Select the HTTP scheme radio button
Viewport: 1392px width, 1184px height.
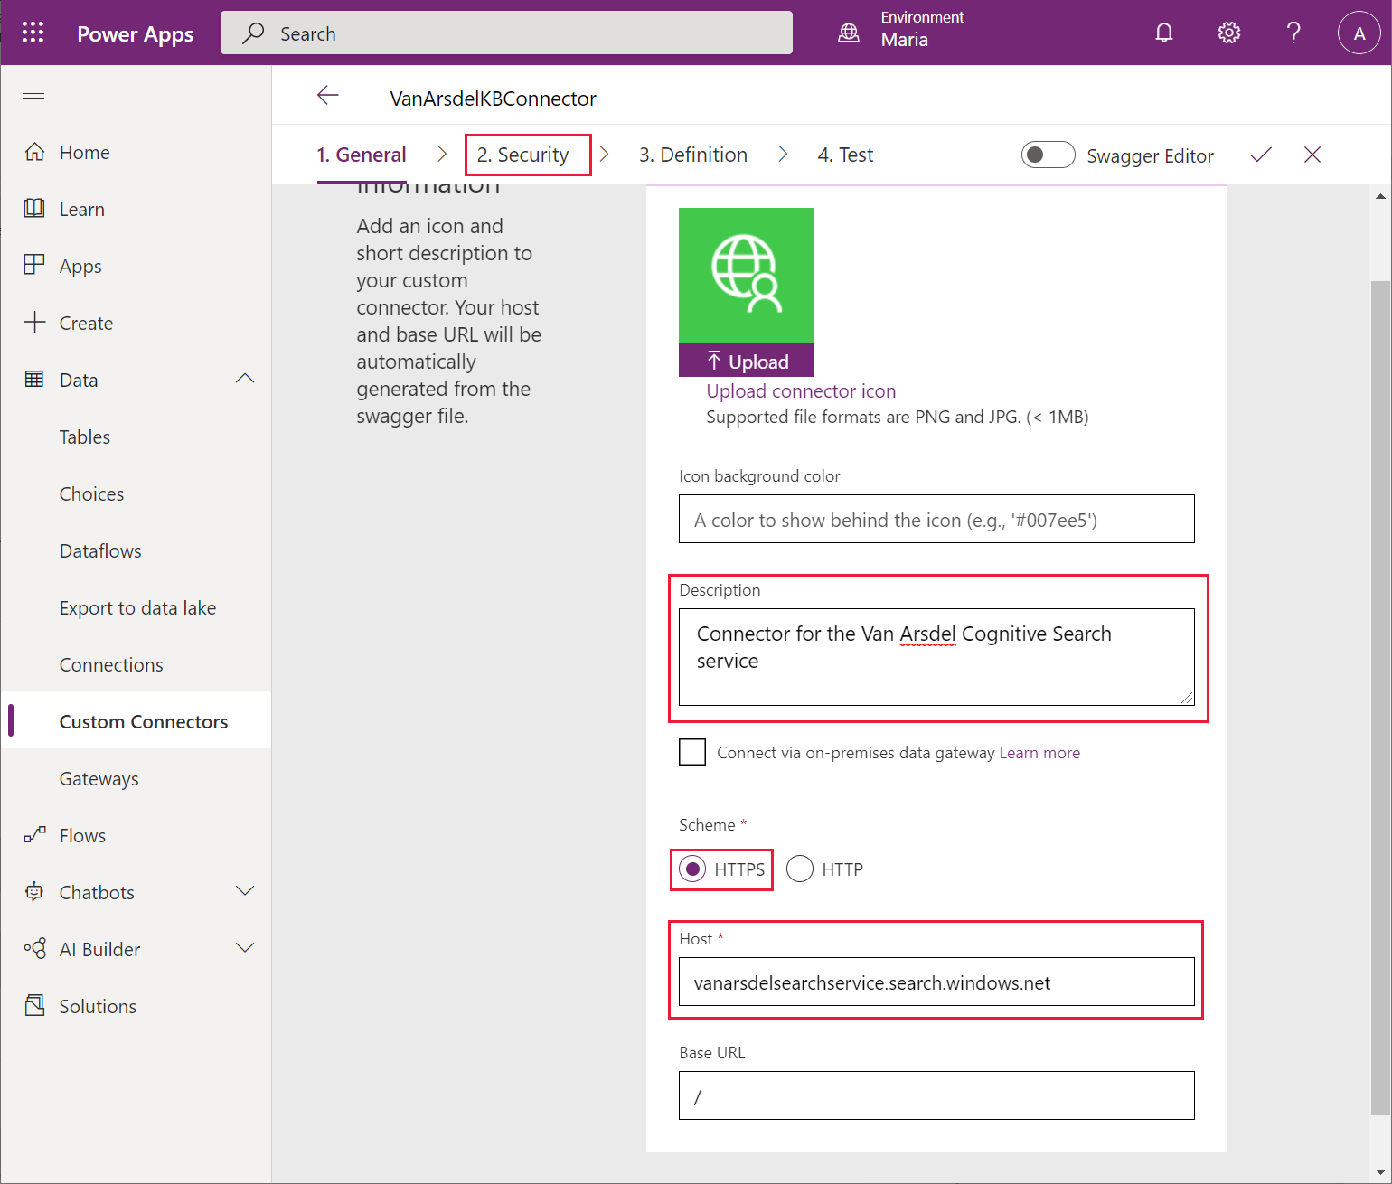(x=800, y=869)
